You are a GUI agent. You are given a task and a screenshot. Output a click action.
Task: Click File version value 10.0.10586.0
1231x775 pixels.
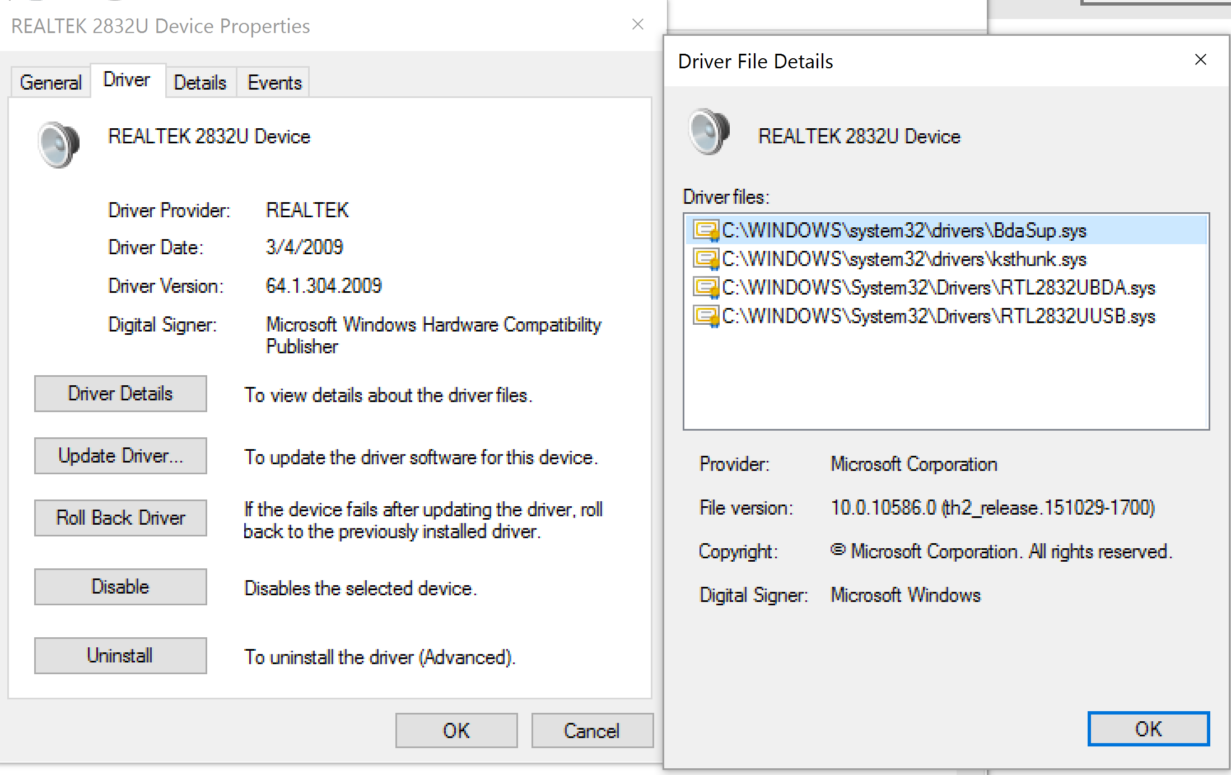point(993,508)
